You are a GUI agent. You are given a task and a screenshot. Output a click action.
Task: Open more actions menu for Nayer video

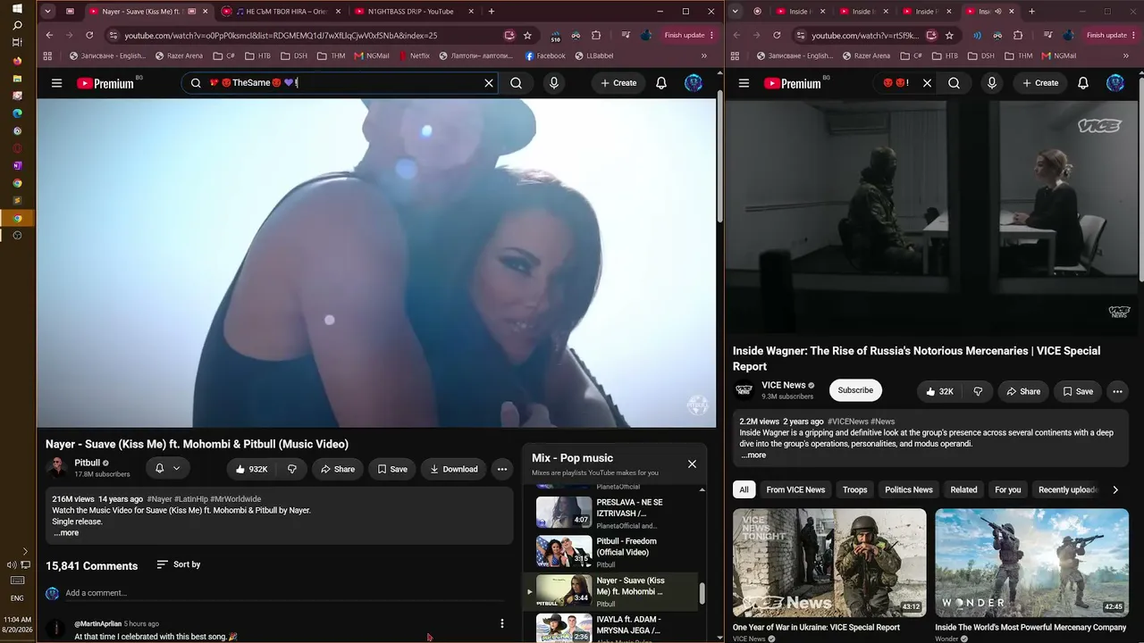[x=502, y=469]
